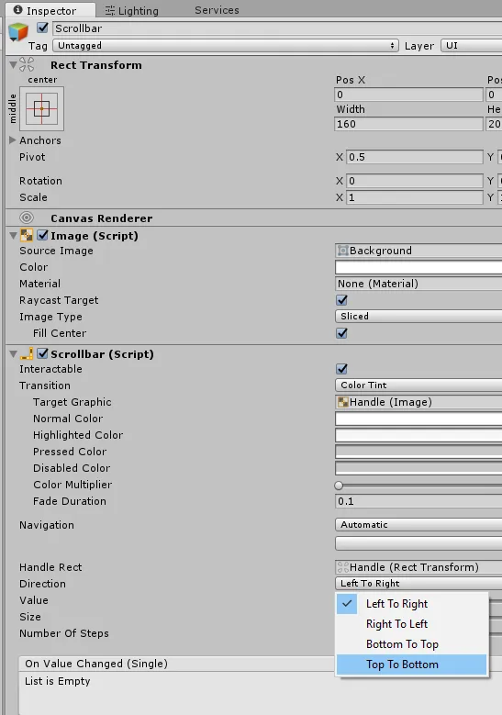Click the Target Graphic field Handle (Image)
This screenshot has width=502, height=715.
418,402
